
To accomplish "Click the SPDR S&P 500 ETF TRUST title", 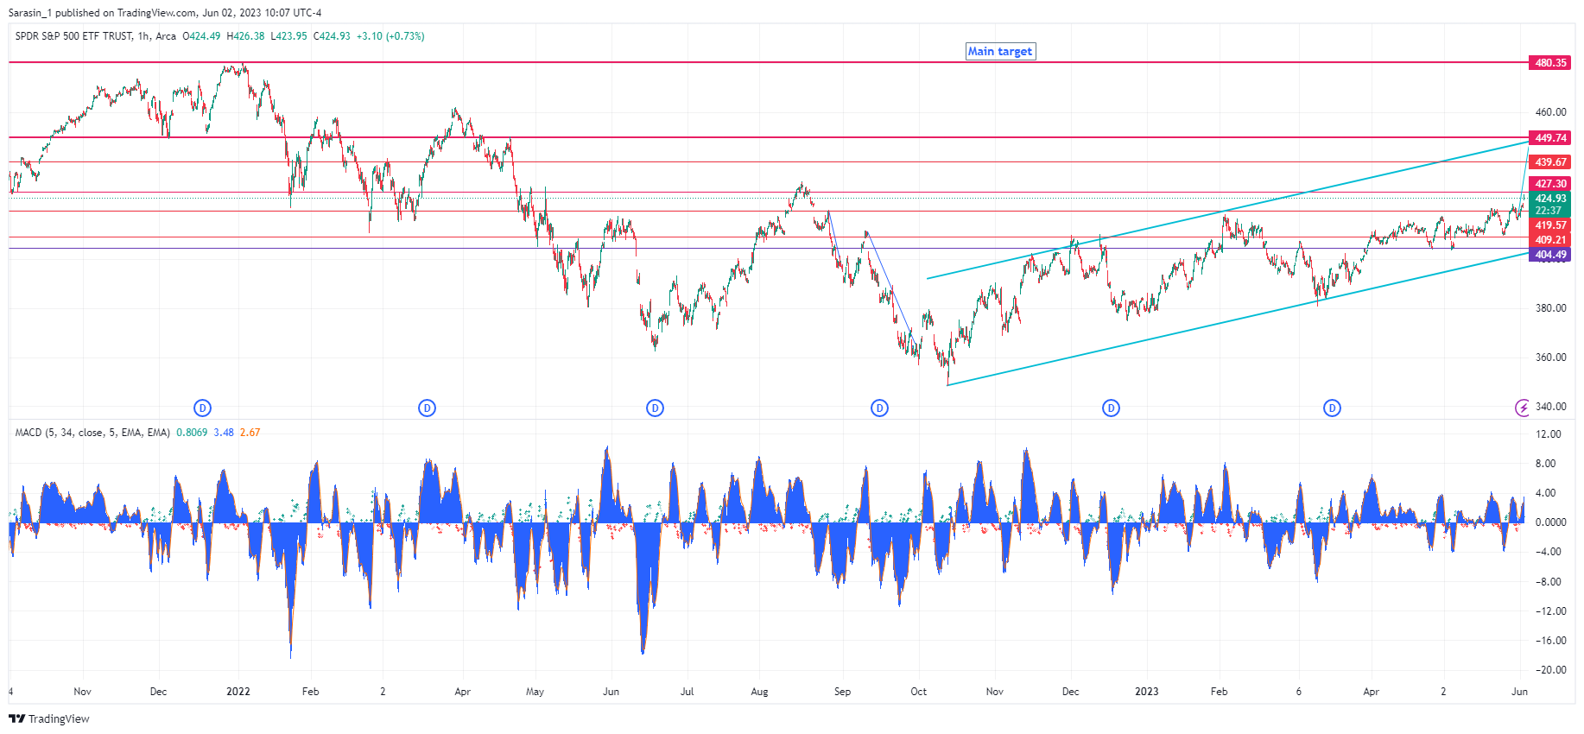I will tap(74, 36).
